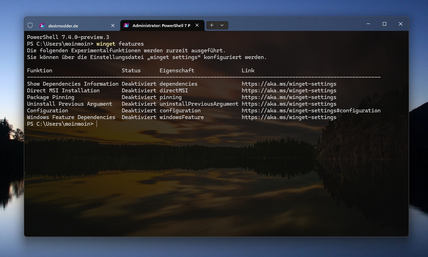Open the winget-settings#configuration link
This screenshot has height=257, width=428.
pyautogui.click(x=311, y=111)
